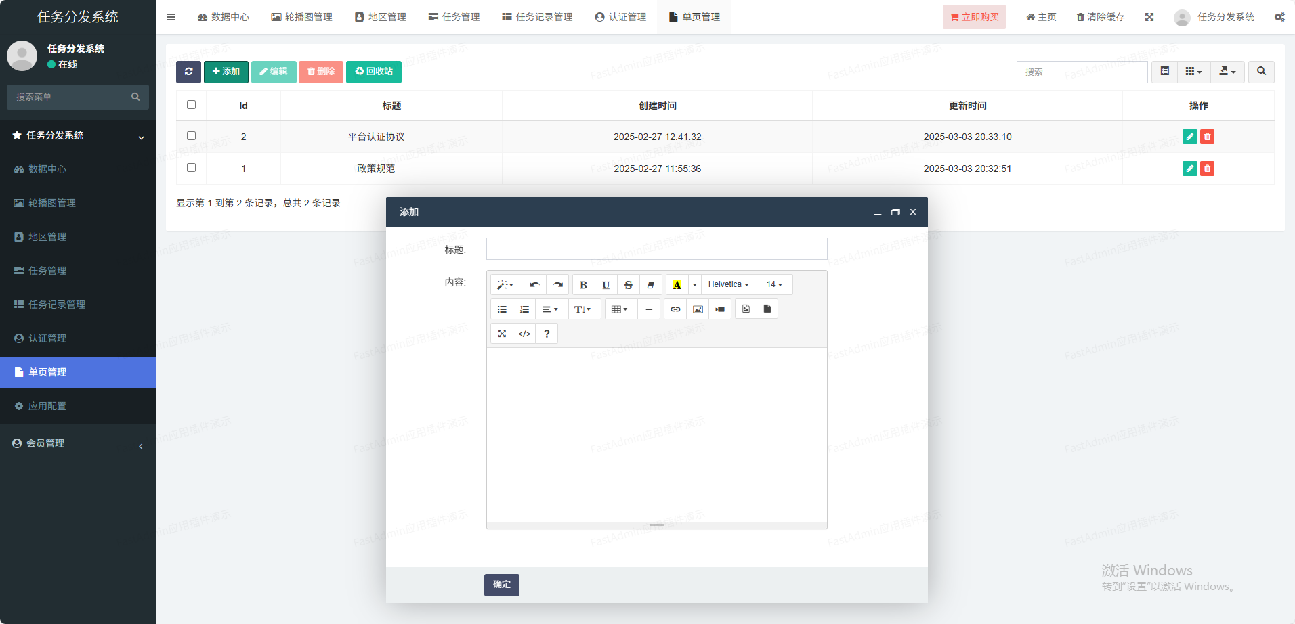This screenshot has width=1295, height=624.
Task: Open the Helvetica font family dropdown
Action: click(729, 285)
